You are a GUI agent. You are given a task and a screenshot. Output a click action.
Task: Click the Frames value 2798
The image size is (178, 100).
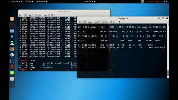[x=150, y=45]
